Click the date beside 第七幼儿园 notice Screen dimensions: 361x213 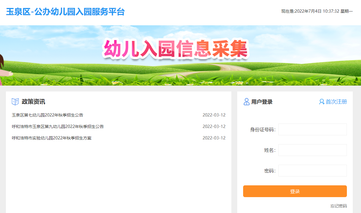(x=214, y=115)
